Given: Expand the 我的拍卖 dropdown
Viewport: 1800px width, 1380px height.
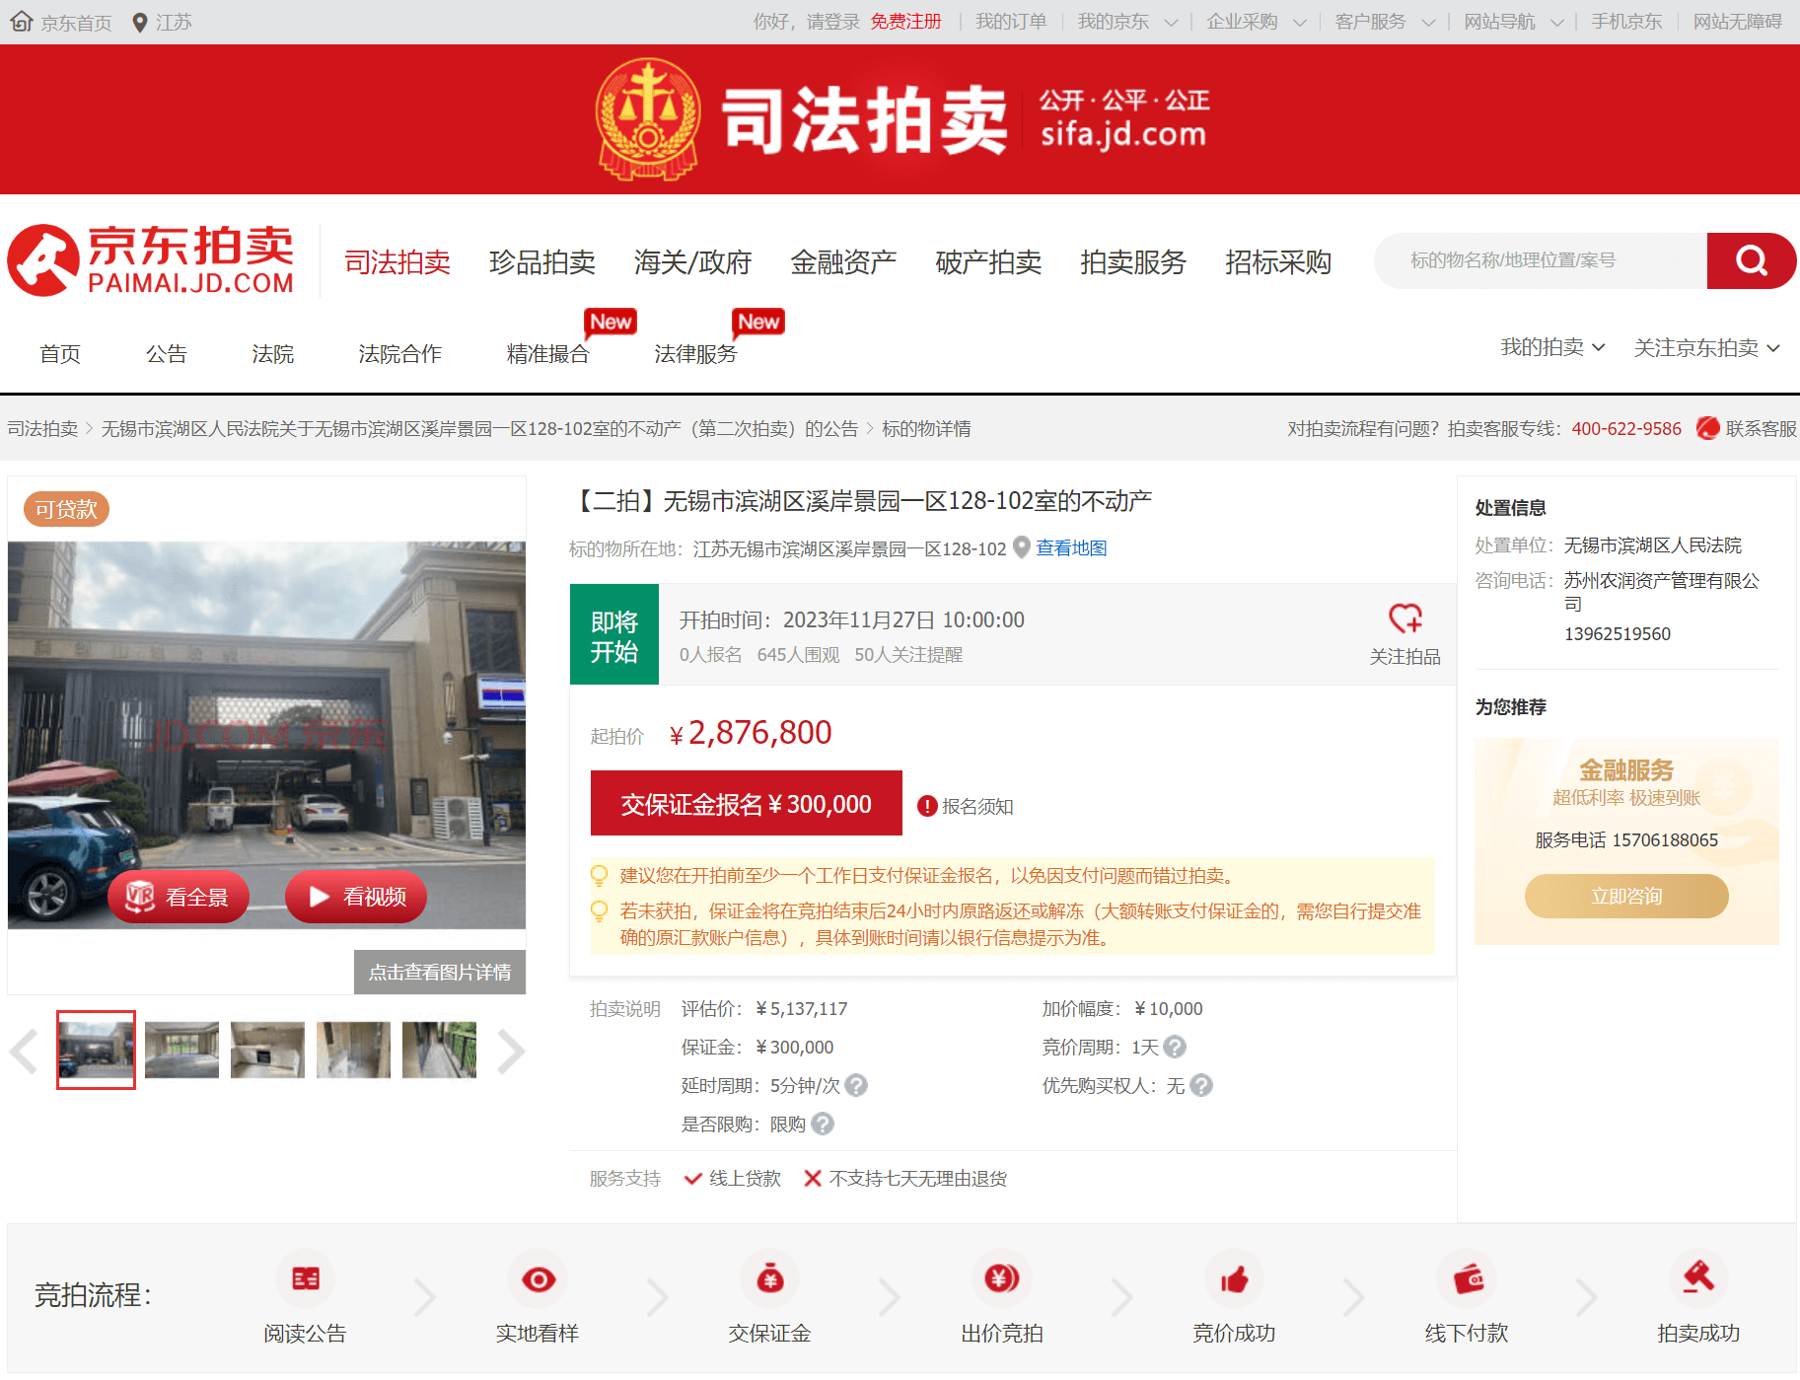Looking at the screenshot, I should [x=1552, y=347].
